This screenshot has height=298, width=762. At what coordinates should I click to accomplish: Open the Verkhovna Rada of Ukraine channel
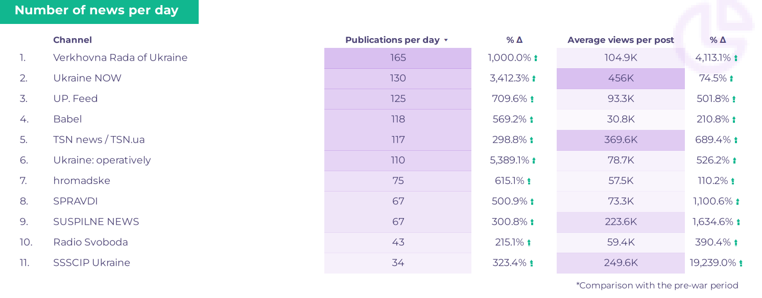click(x=120, y=58)
